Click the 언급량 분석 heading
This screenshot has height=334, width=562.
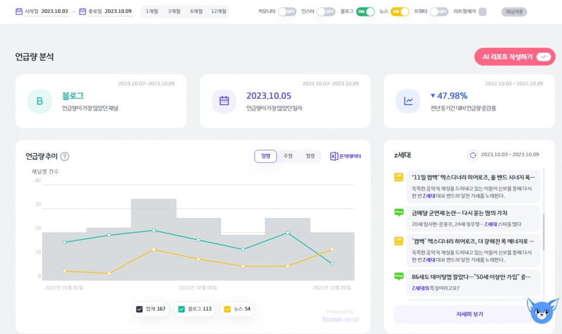tap(35, 57)
